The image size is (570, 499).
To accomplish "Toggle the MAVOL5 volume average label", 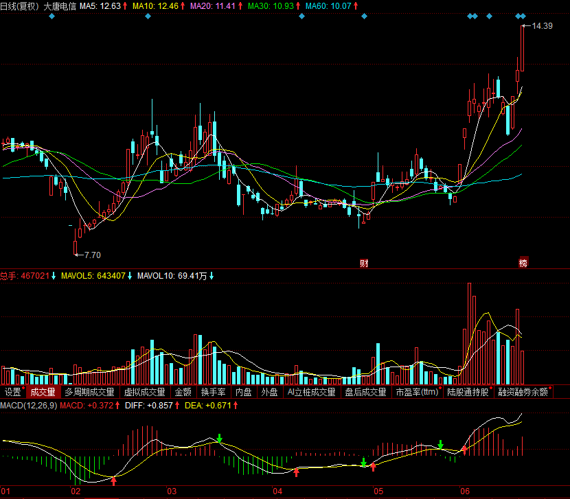I will click(x=93, y=276).
